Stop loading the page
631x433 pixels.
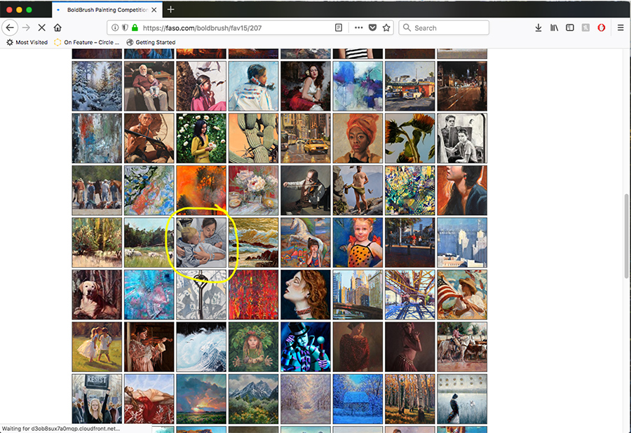pos(42,28)
